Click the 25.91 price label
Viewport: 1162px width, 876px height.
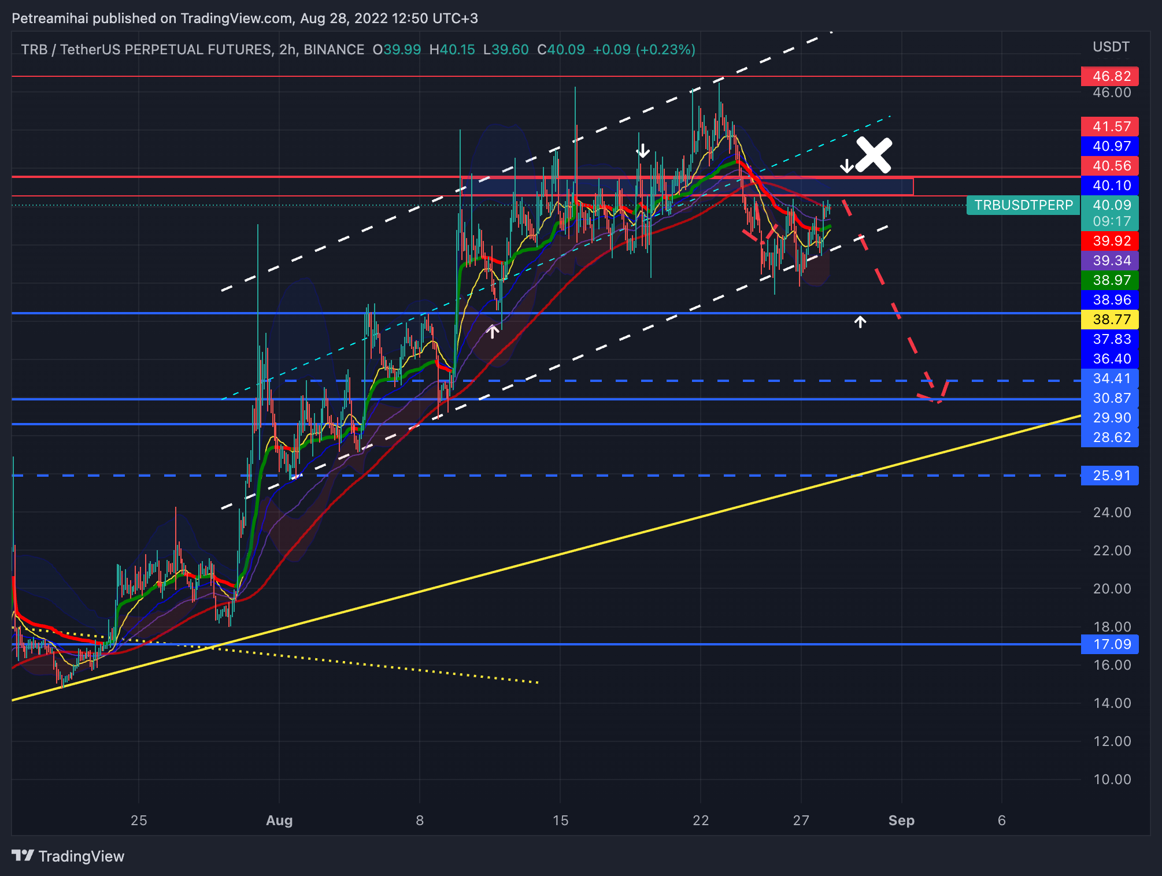coord(1110,476)
